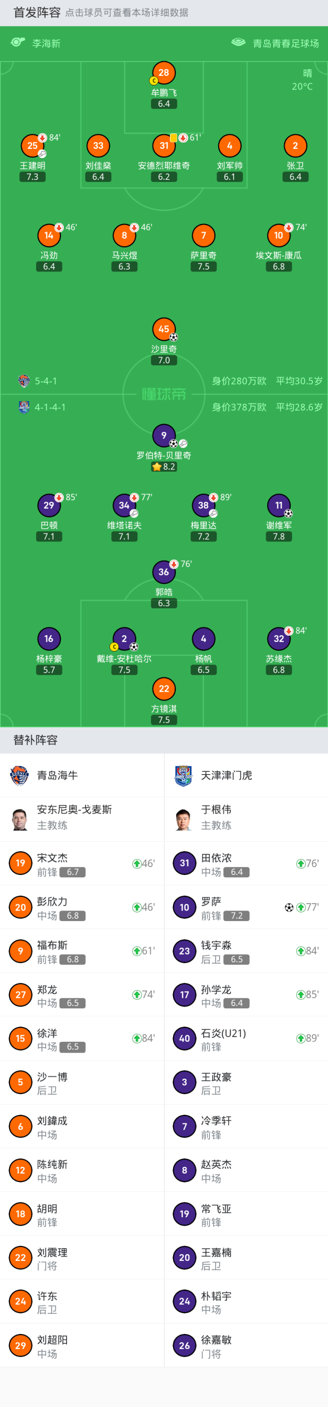Viewport: 328px width, 1407px height.
Task: Open 石炎(U21) substitute entry
Action: coord(246,1038)
